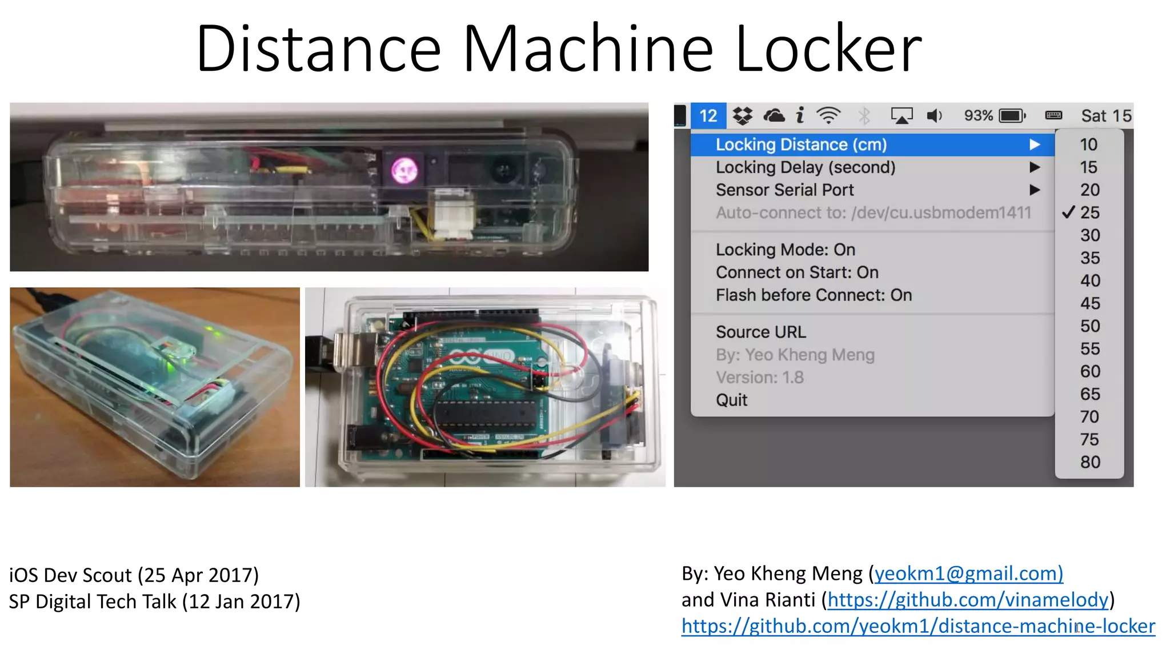Click the 'iOS Dev Scout (25 Apr 2017)' text
This screenshot has height=658, width=1170.
tap(134, 575)
